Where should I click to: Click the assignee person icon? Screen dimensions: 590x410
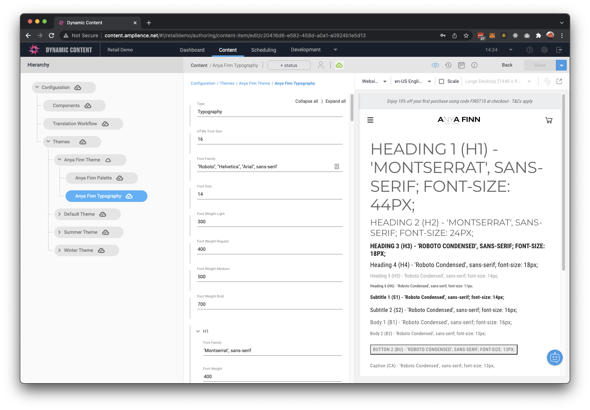tap(321, 65)
